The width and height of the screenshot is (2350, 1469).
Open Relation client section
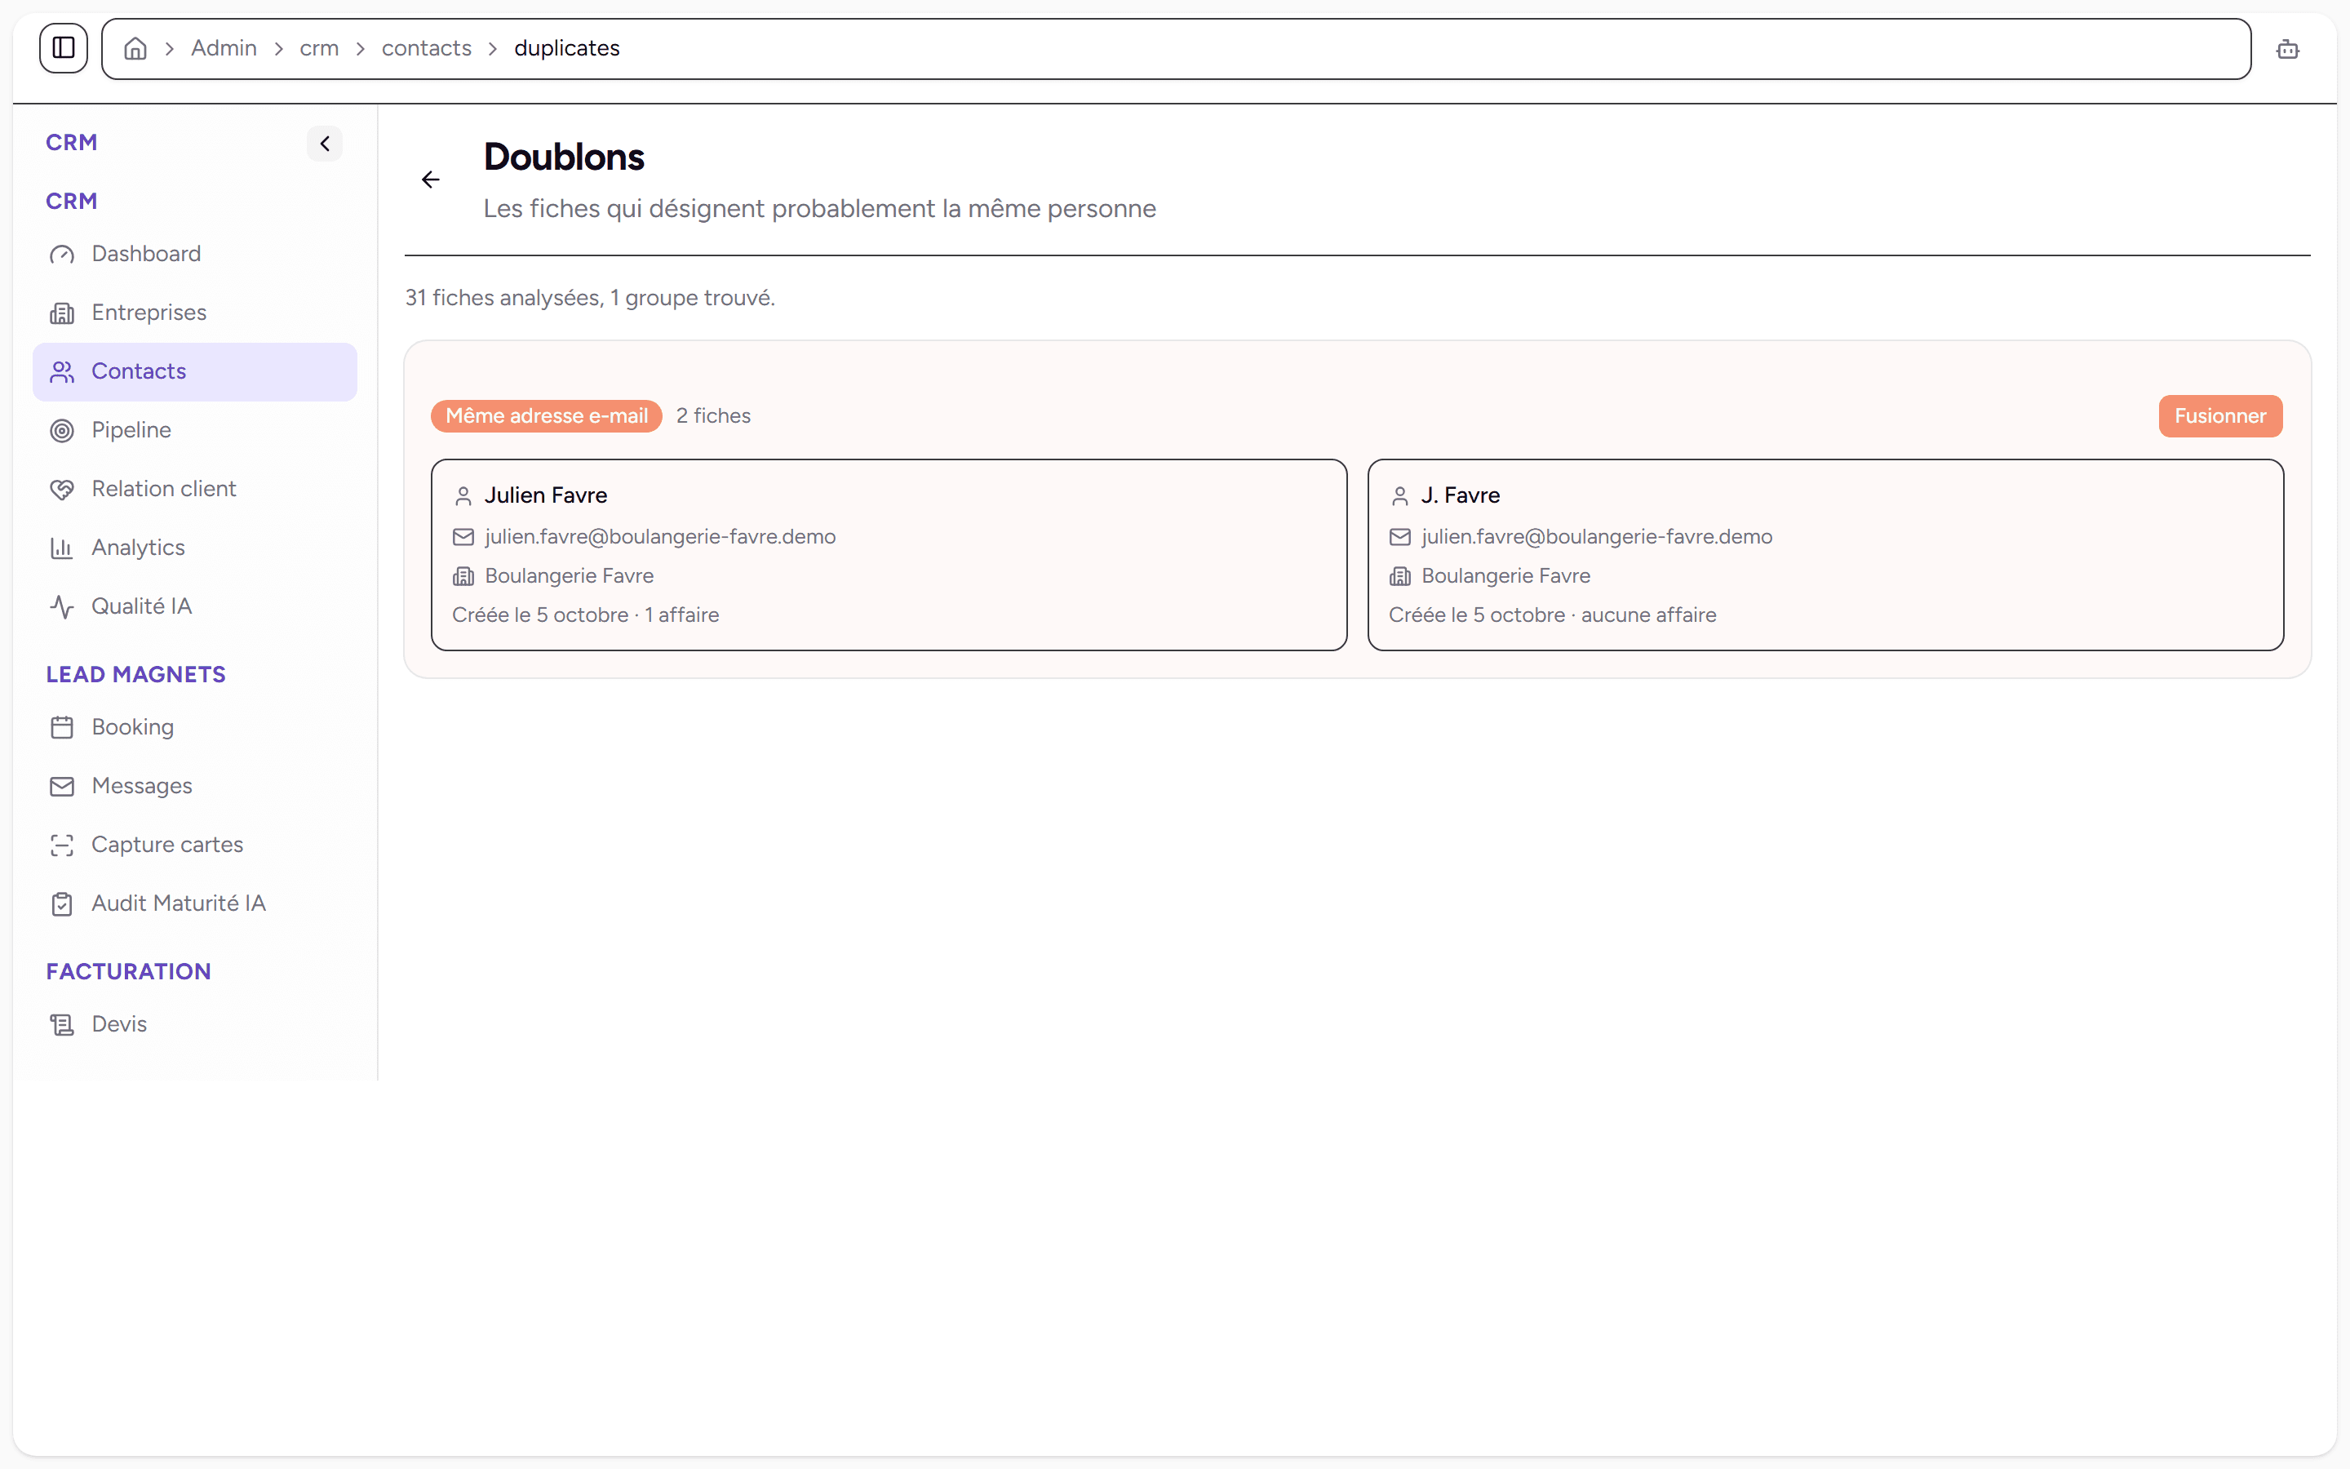coord(194,490)
